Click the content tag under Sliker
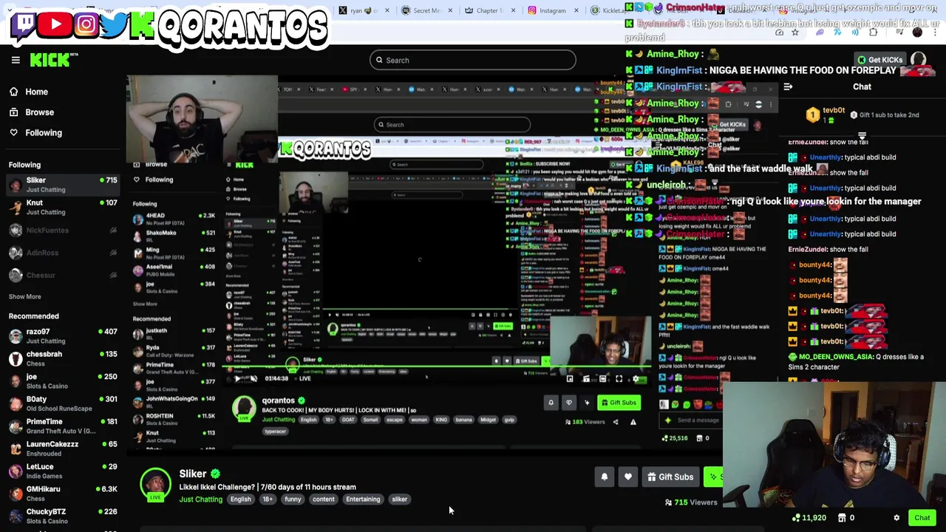The height and width of the screenshot is (532, 946). tap(323, 499)
